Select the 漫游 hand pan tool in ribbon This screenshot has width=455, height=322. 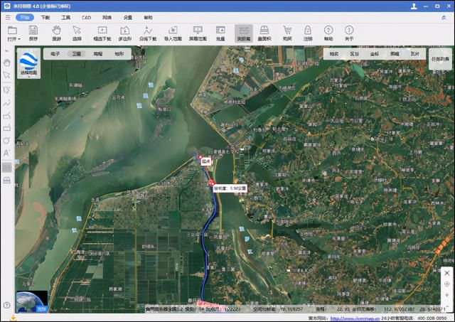[56, 33]
